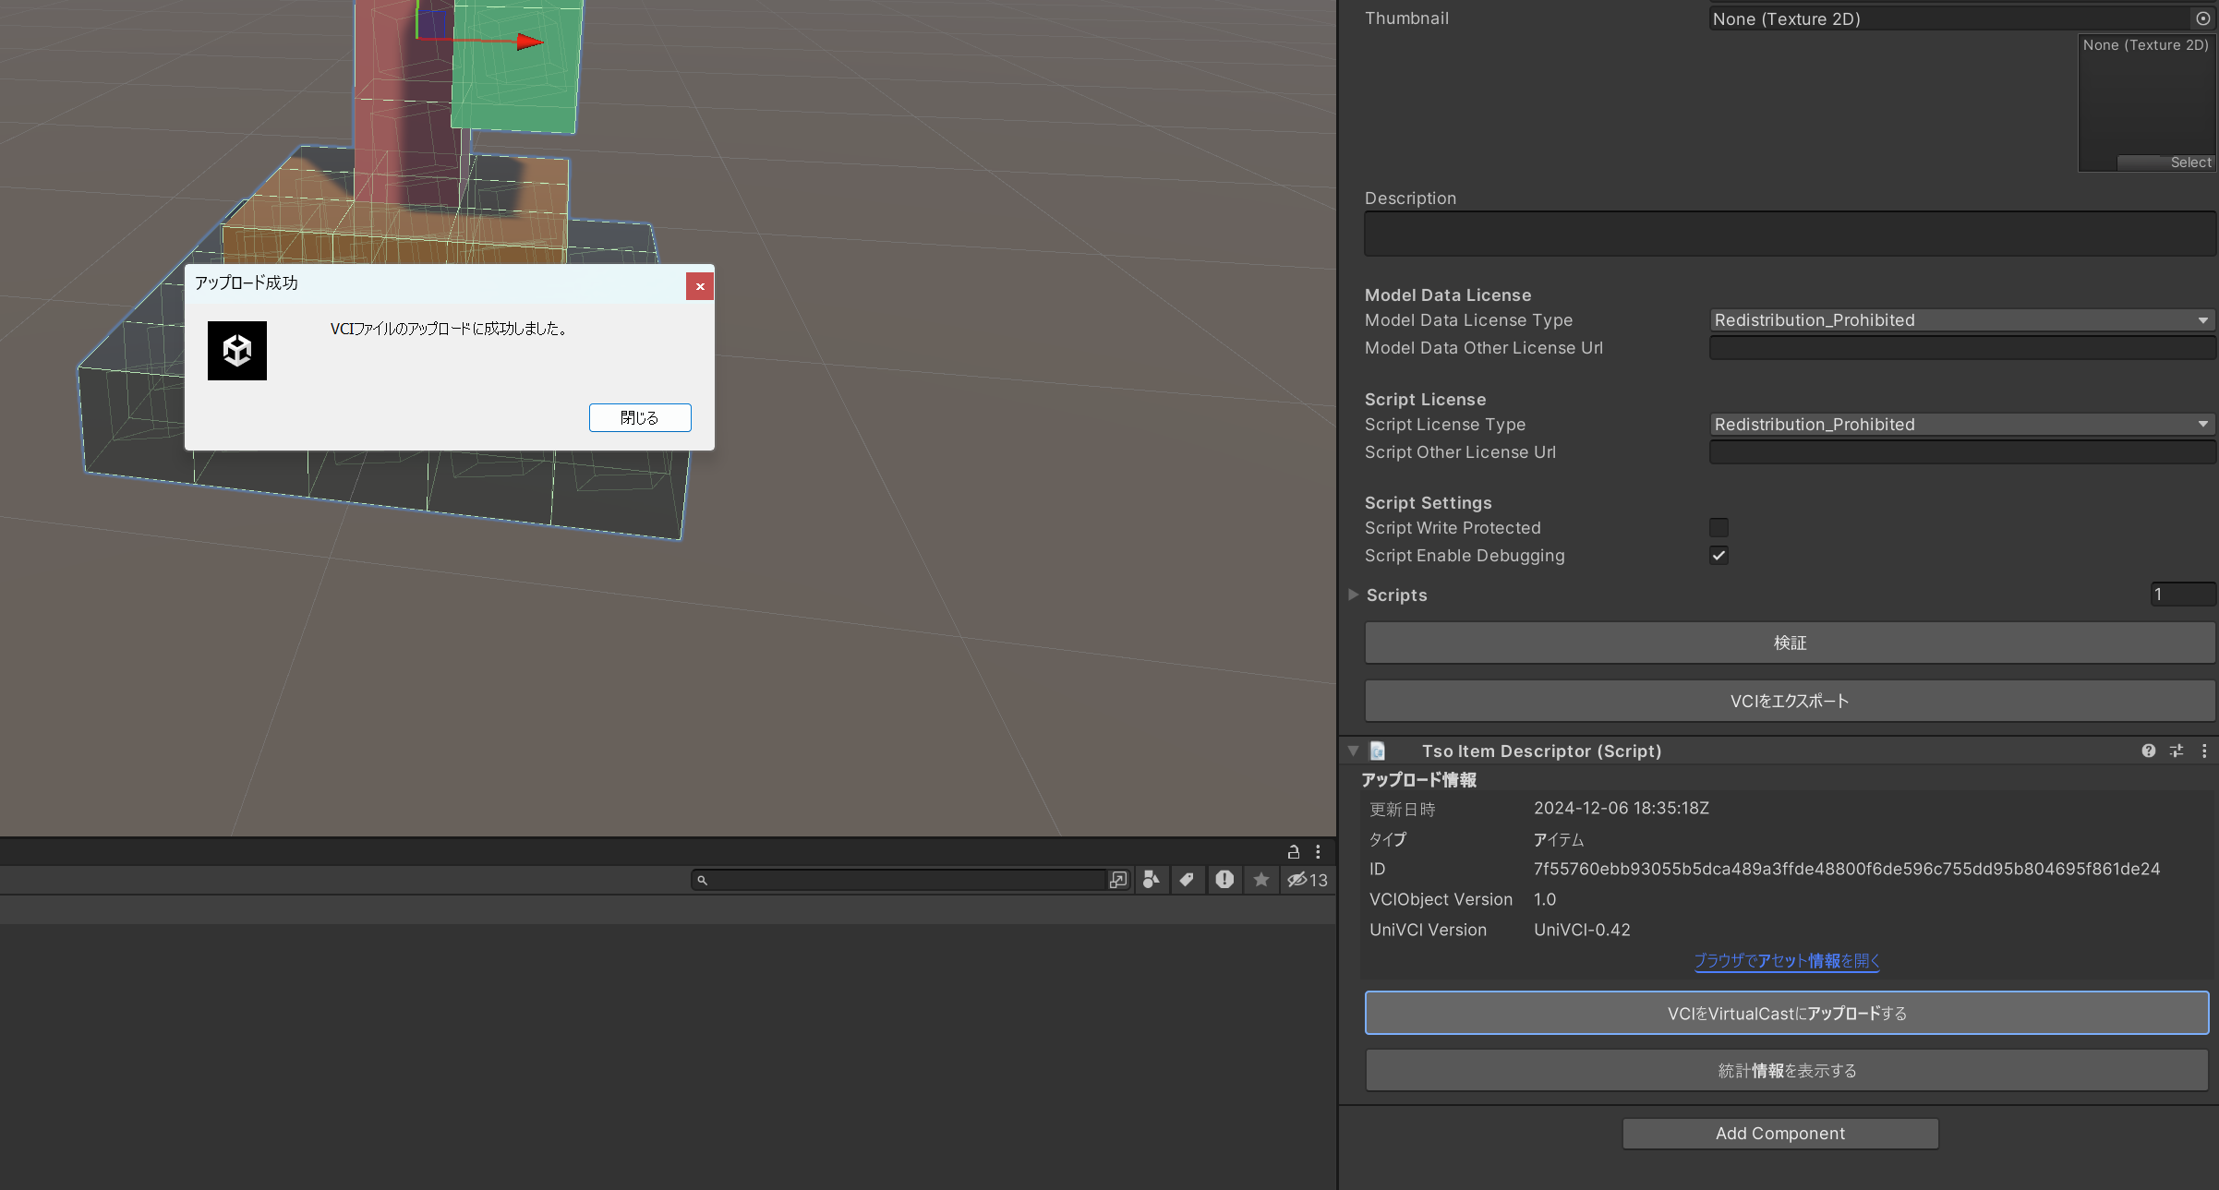Viewport: 2219px width, 1190px height.
Task: Click the Search by Type filter icon
Action: [1151, 880]
